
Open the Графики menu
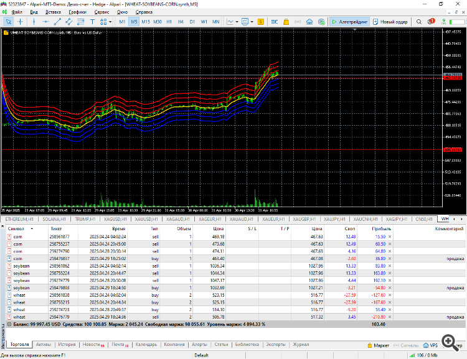(x=78, y=12)
